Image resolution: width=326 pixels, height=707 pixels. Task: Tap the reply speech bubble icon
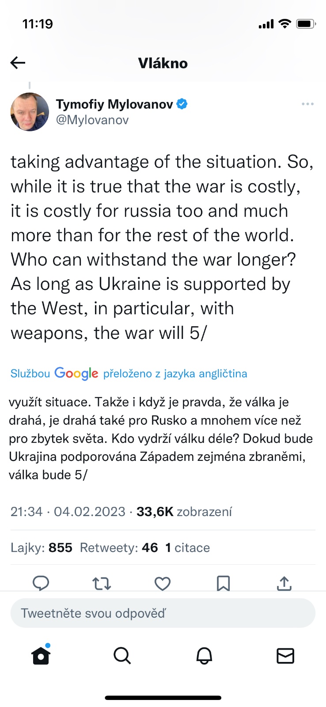coord(41,583)
